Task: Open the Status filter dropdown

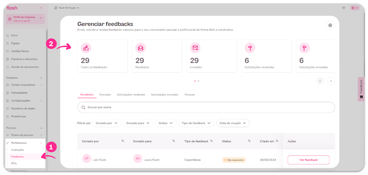Action: coord(166,123)
